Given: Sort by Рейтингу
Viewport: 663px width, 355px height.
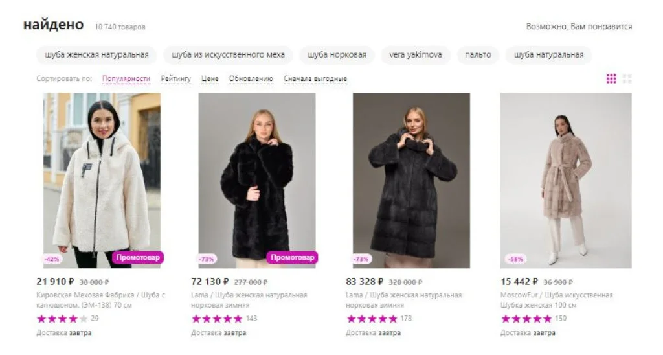Looking at the screenshot, I should tap(176, 79).
